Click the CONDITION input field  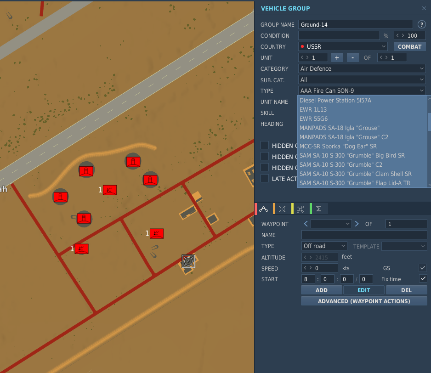click(339, 35)
